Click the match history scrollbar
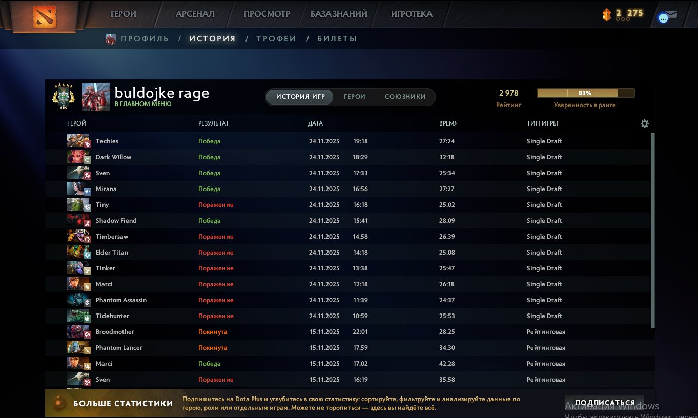 652,231
